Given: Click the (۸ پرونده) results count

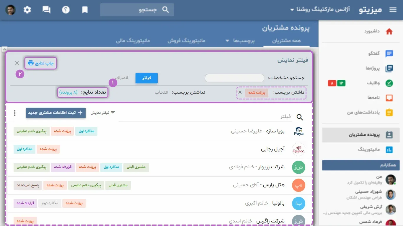Looking at the screenshot, I should (68, 92).
